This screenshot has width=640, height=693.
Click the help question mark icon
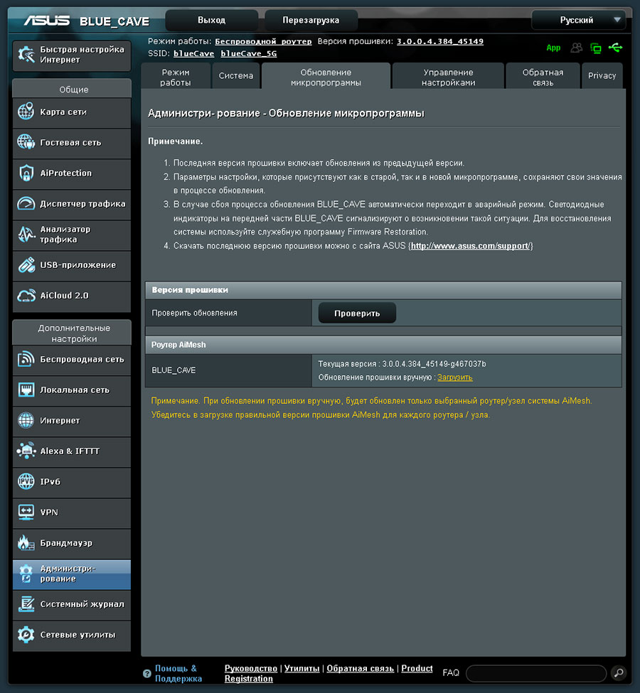click(147, 674)
